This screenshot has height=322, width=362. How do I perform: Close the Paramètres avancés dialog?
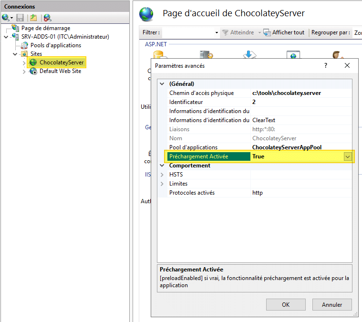347,66
